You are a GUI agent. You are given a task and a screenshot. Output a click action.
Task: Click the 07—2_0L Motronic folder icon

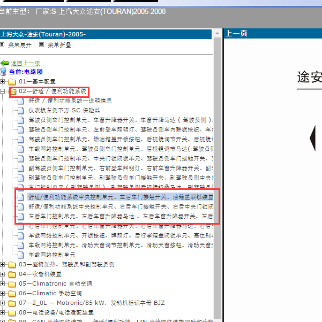click(x=12, y=303)
